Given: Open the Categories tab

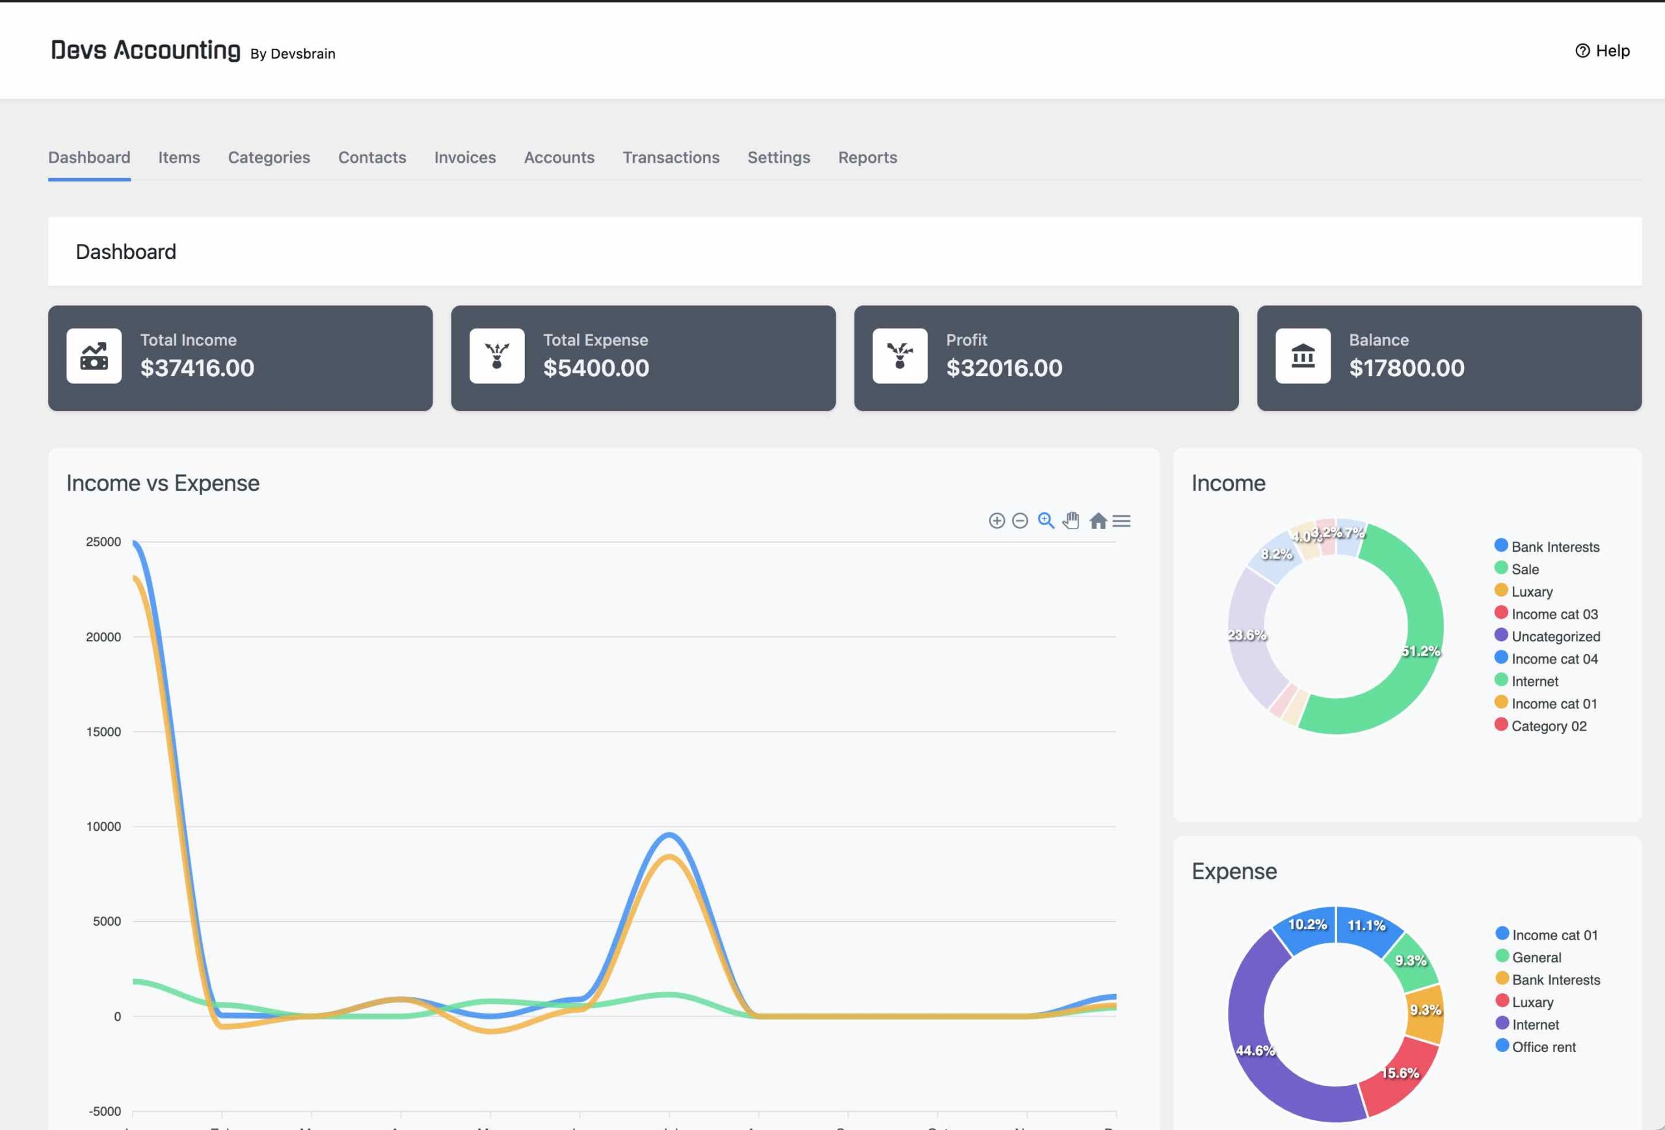Looking at the screenshot, I should [269, 157].
